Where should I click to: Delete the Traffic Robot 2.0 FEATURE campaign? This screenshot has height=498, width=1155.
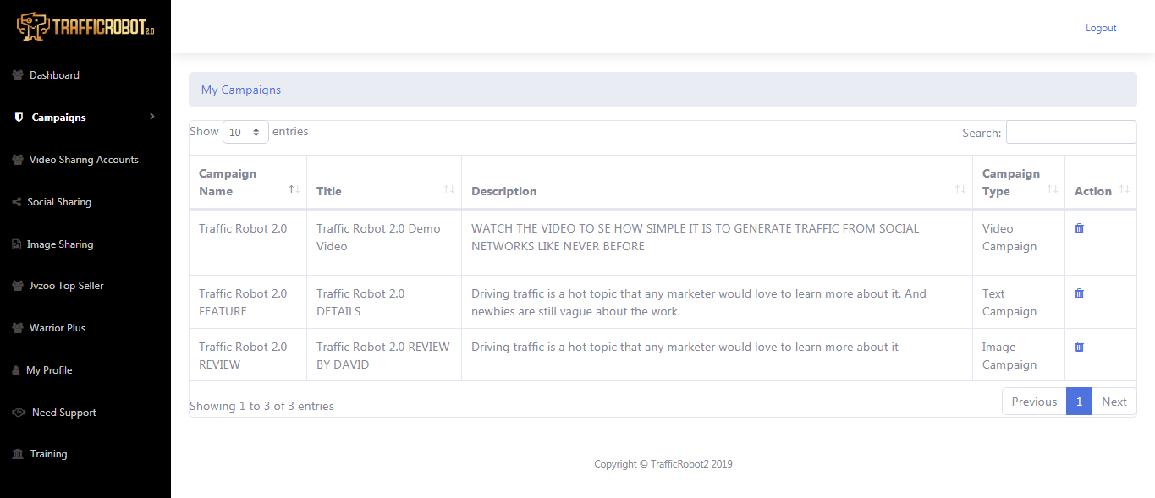point(1079,293)
